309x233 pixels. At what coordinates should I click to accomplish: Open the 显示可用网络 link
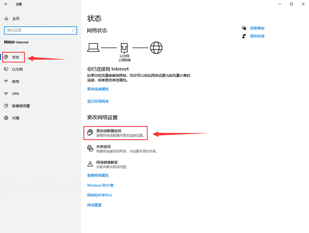click(x=98, y=101)
